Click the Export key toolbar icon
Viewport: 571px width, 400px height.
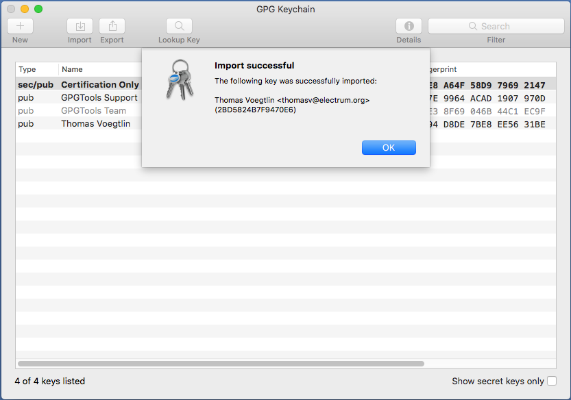pyautogui.click(x=112, y=26)
